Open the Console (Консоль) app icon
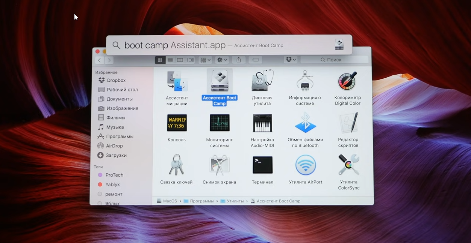Viewport: 471px width, 243px height. [x=177, y=123]
